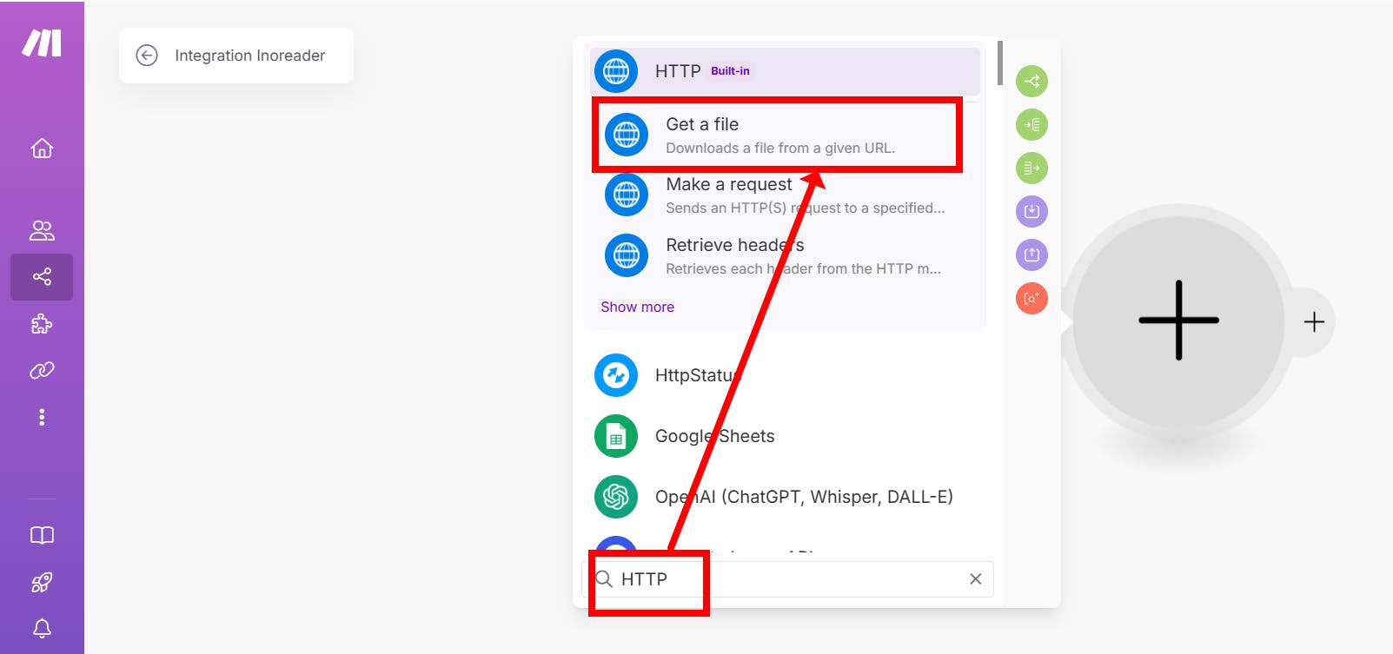The width and height of the screenshot is (1393, 654).
Task: Clear the HTTP search with the X
Action: [x=975, y=579]
